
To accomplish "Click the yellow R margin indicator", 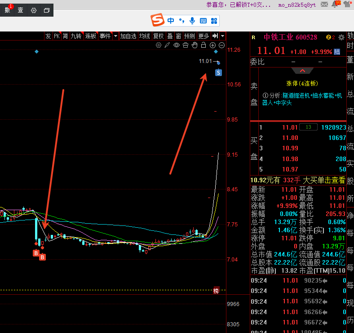I will [x=254, y=37].
